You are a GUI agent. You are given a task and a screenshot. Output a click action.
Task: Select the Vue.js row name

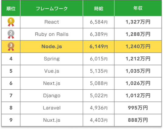[52, 71]
